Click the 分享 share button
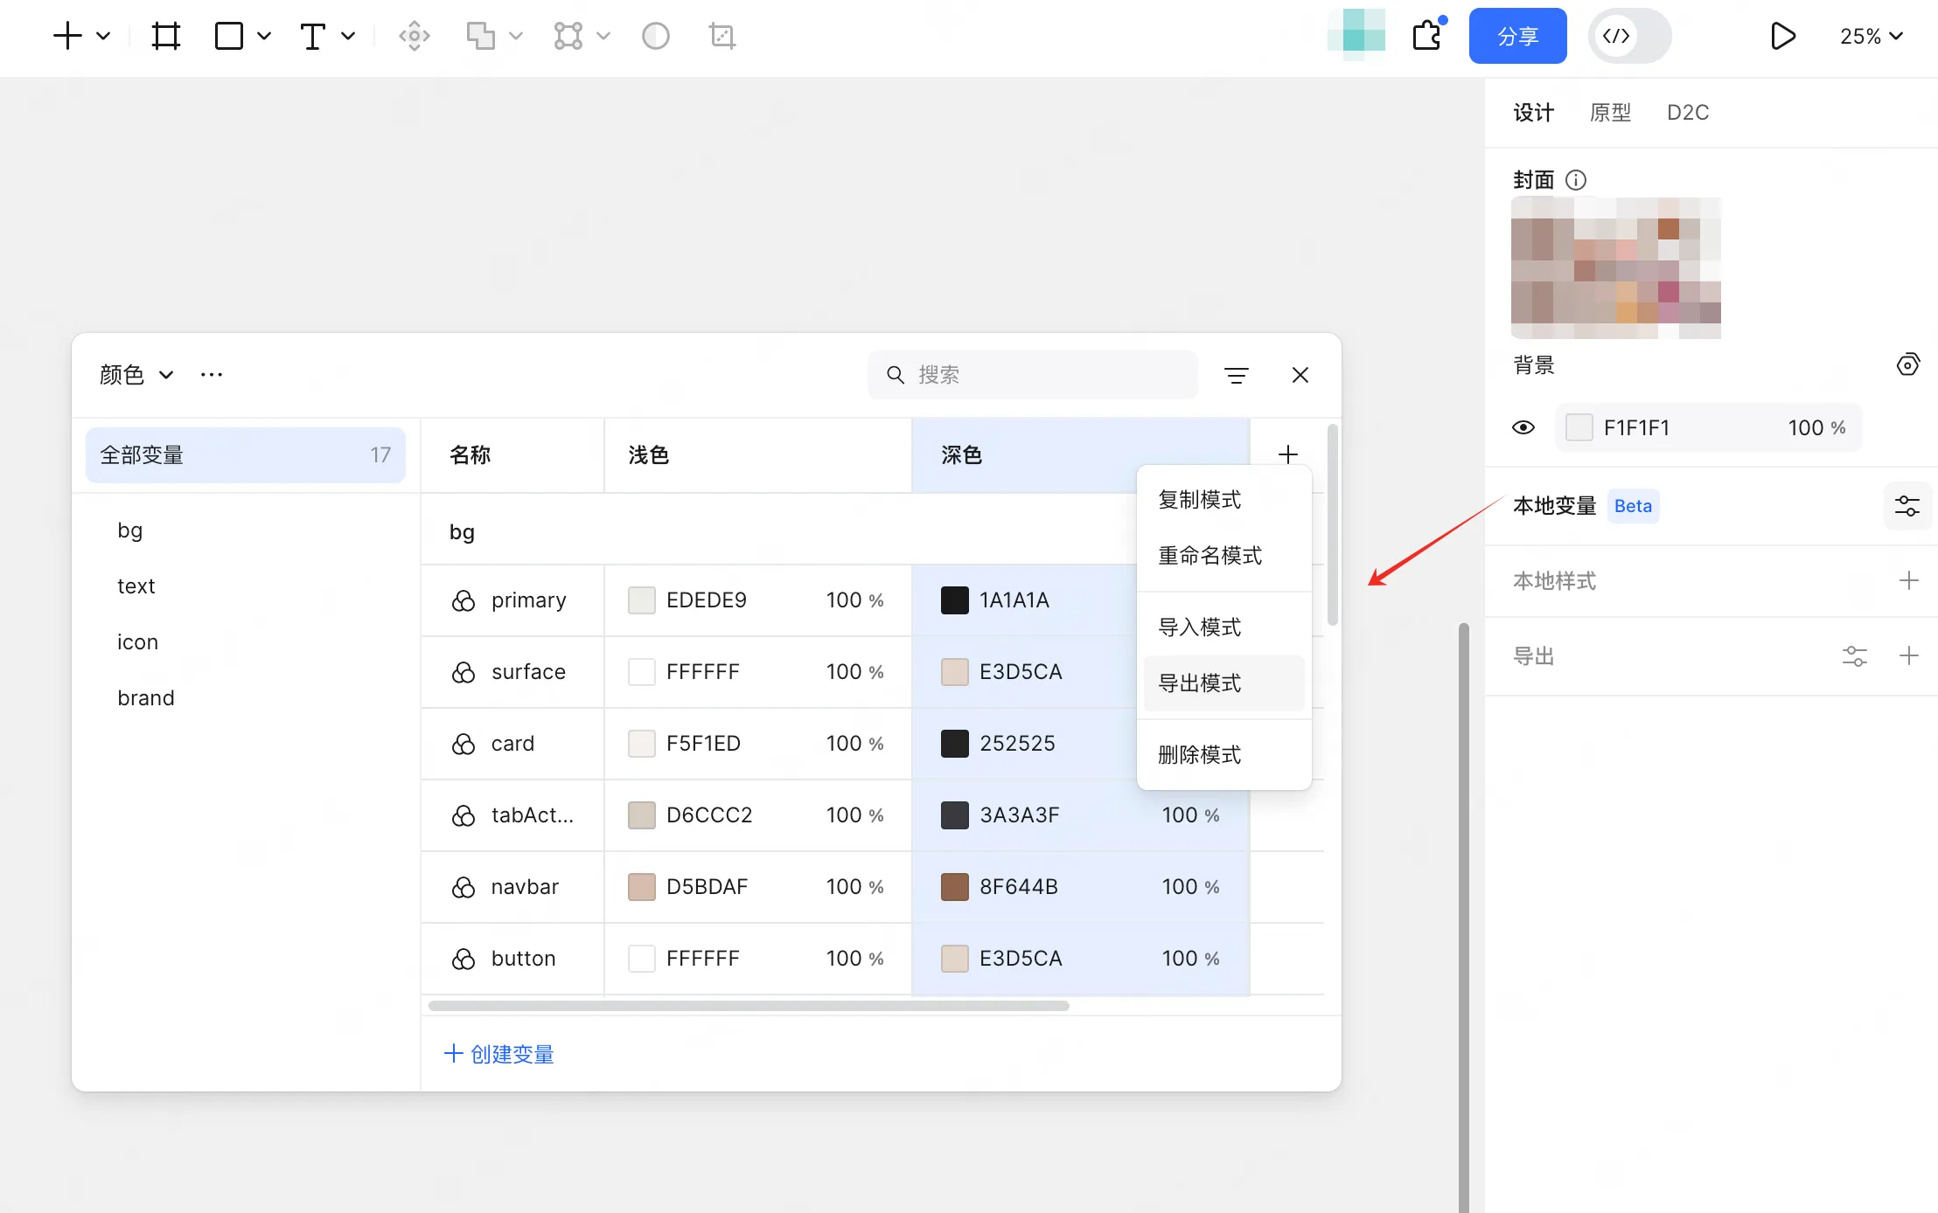This screenshot has height=1213, width=1938. coord(1518,36)
